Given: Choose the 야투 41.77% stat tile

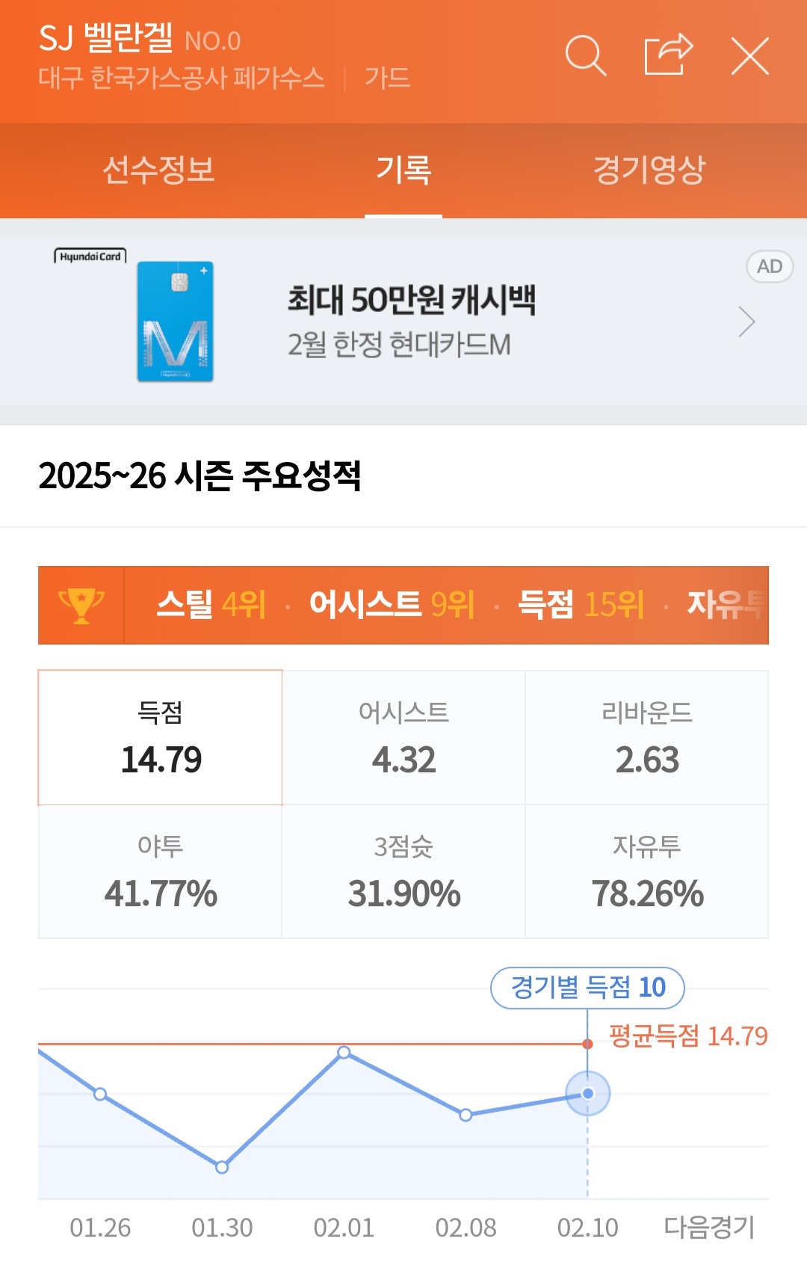Looking at the screenshot, I should [161, 872].
